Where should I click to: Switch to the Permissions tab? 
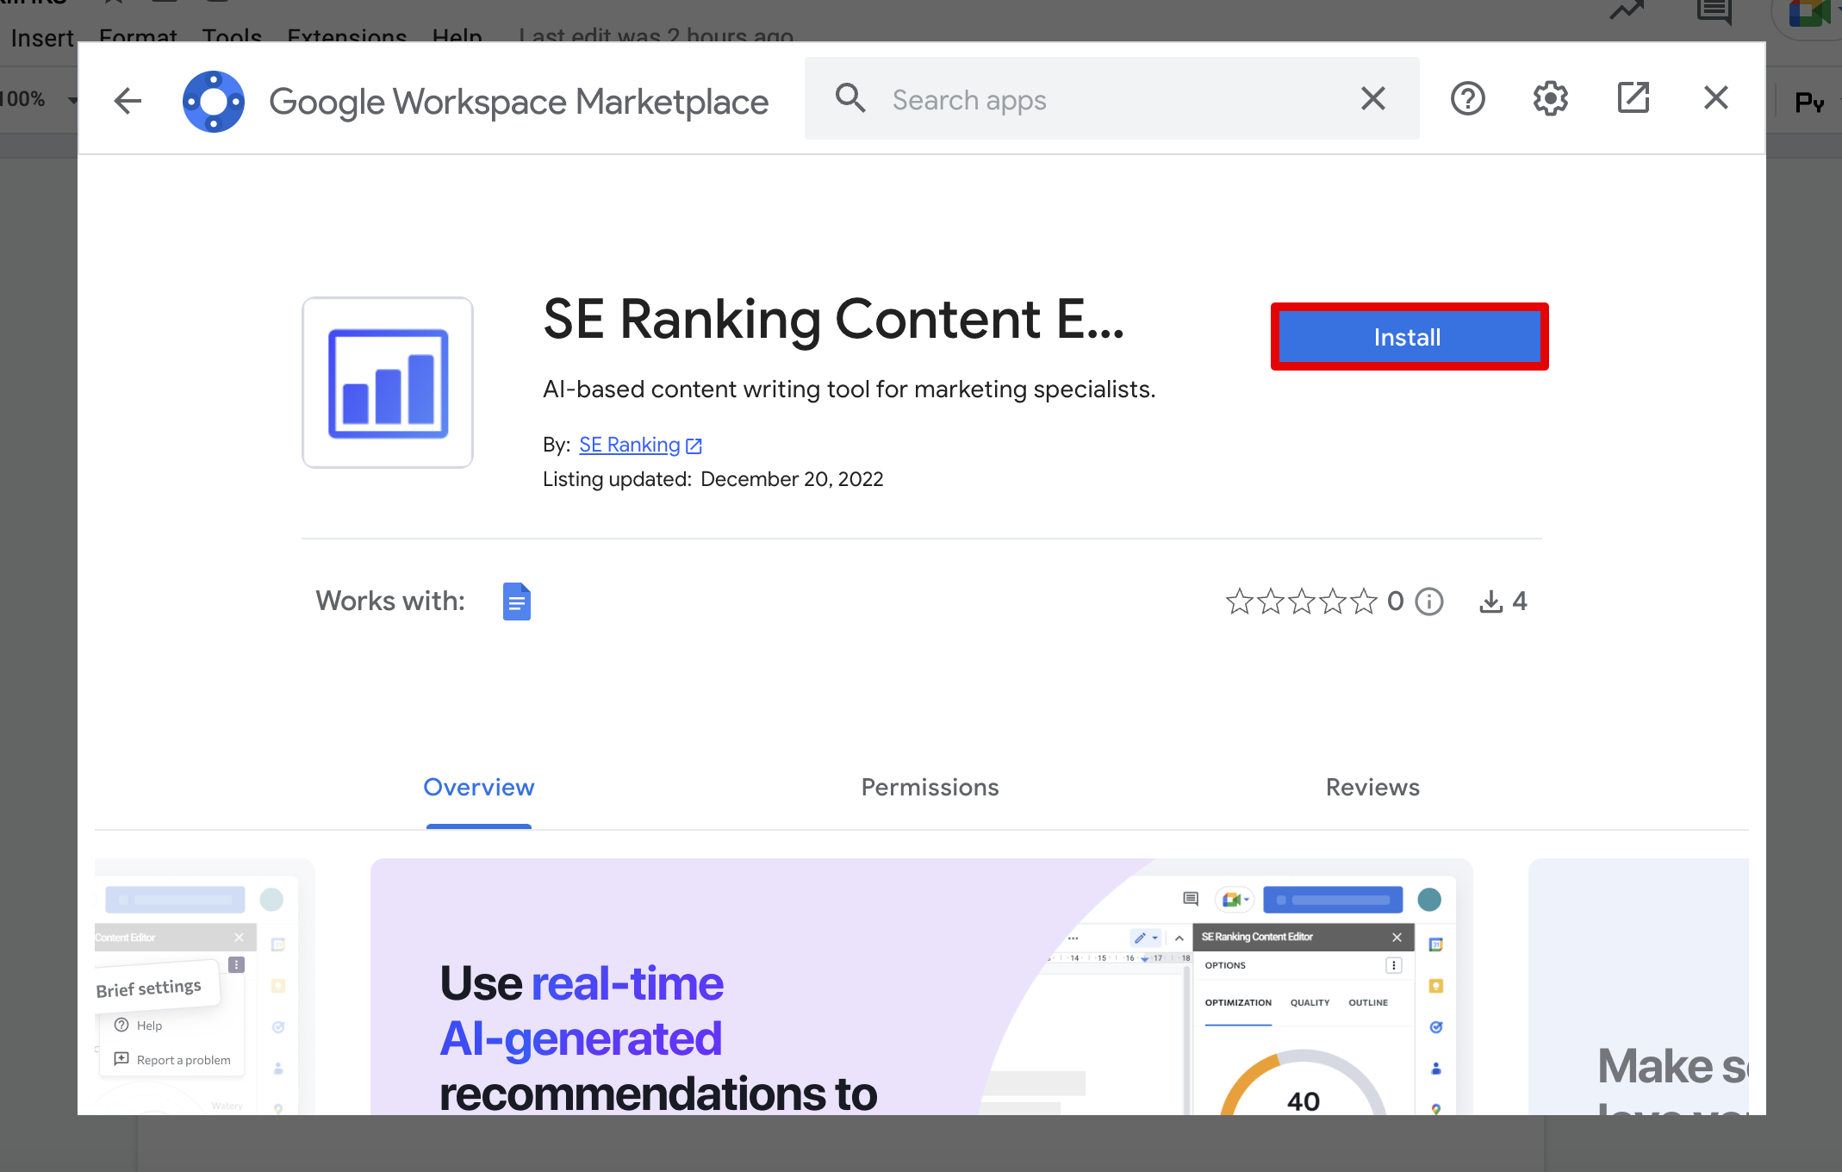click(x=930, y=787)
